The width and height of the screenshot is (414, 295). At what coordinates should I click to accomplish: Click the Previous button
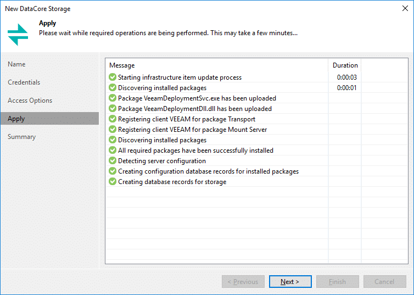[x=243, y=281]
